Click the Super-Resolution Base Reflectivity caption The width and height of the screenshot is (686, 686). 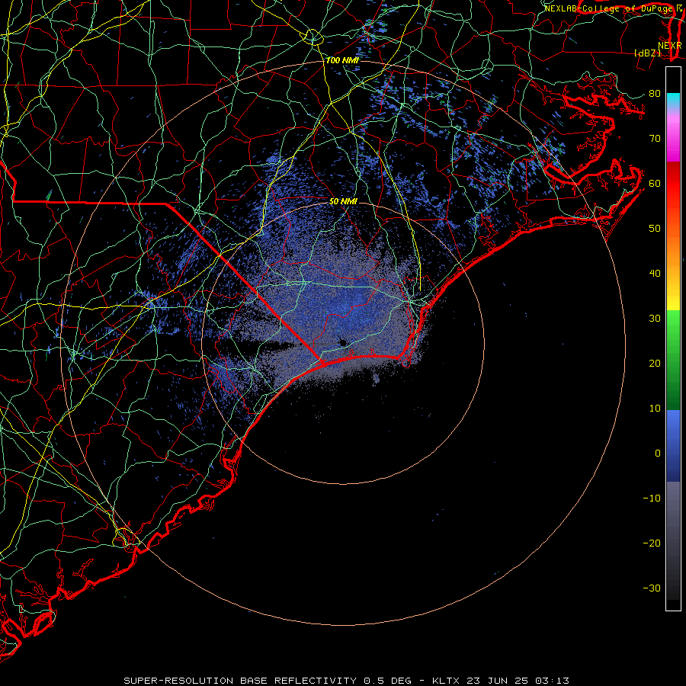tap(346, 681)
